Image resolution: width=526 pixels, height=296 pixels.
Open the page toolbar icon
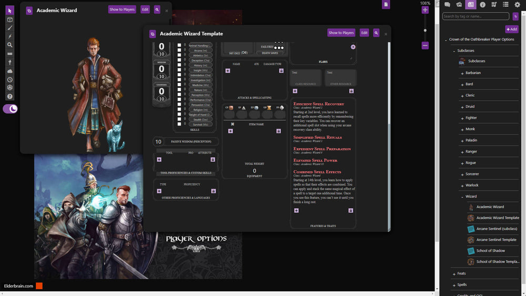click(386, 5)
